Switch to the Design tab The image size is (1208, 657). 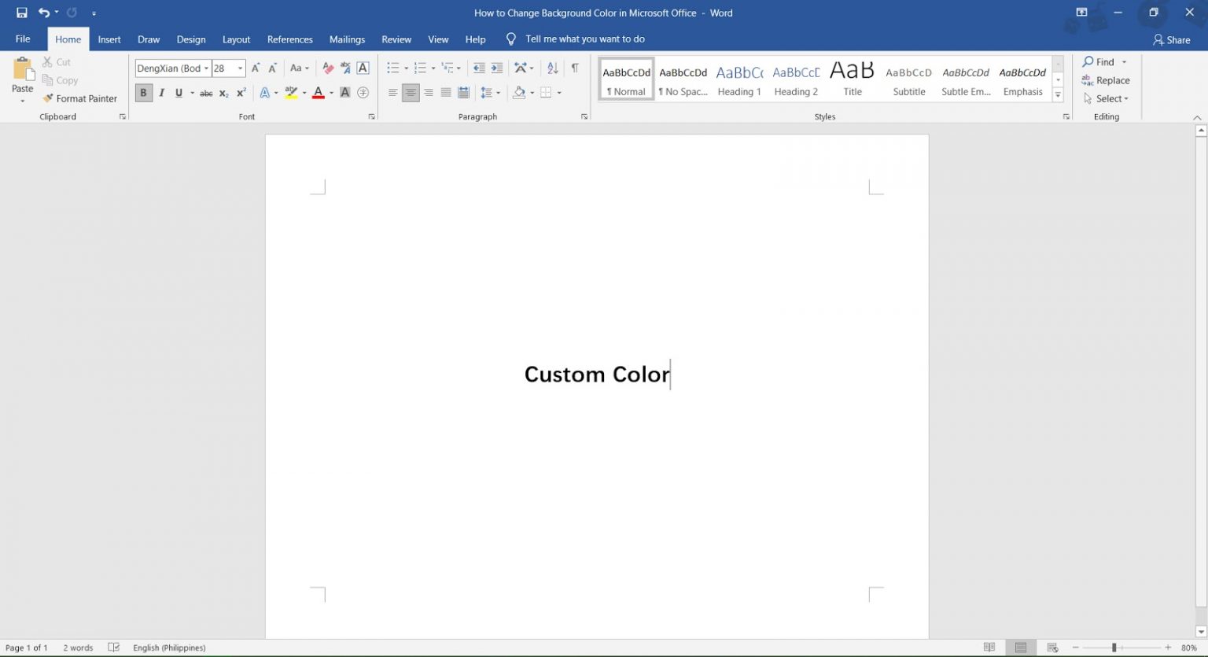point(190,39)
